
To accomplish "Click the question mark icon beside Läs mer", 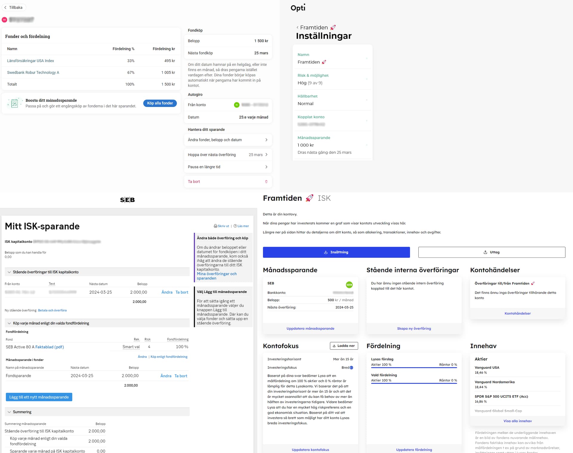I will 235,226.
